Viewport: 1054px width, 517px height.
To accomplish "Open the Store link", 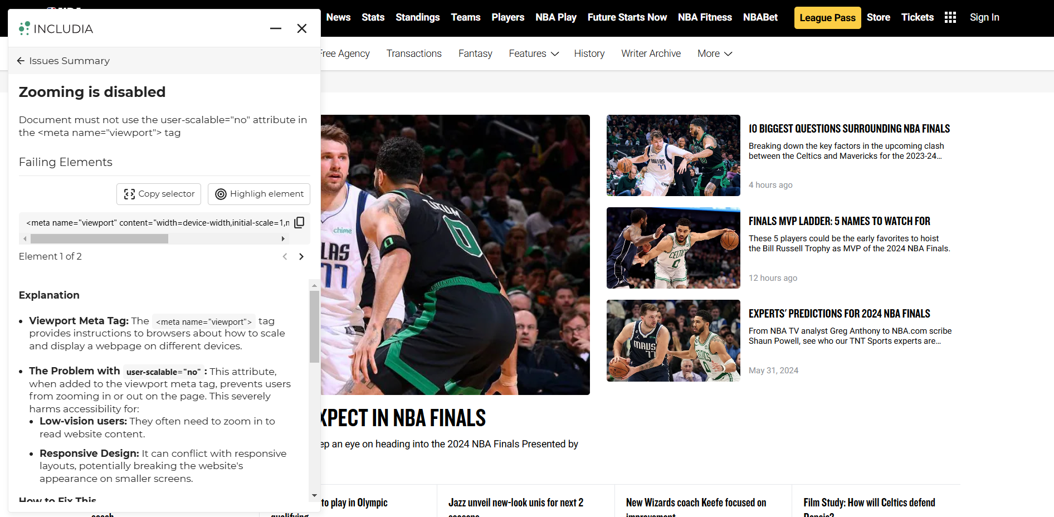I will [879, 17].
